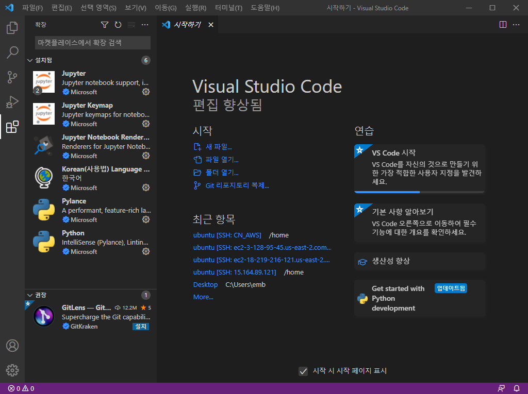Open extensions panel more actions menu
This screenshot has height=394, width=528.
145,25
